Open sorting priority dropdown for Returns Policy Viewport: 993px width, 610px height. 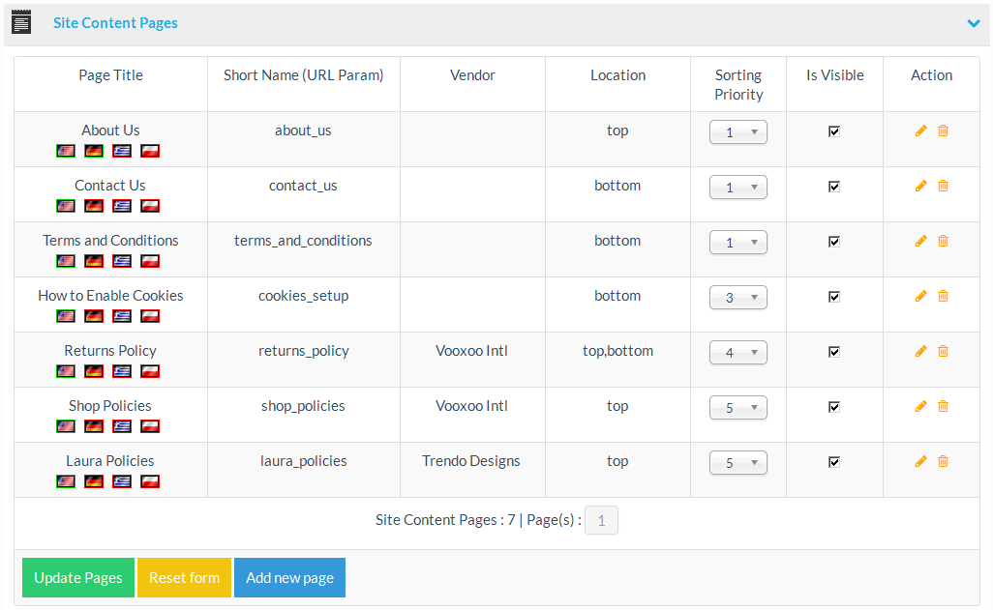737,353
